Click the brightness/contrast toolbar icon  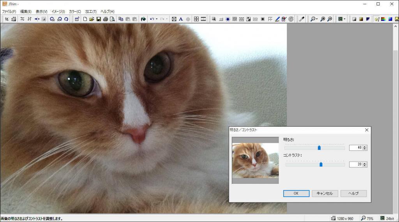[377, 19]
